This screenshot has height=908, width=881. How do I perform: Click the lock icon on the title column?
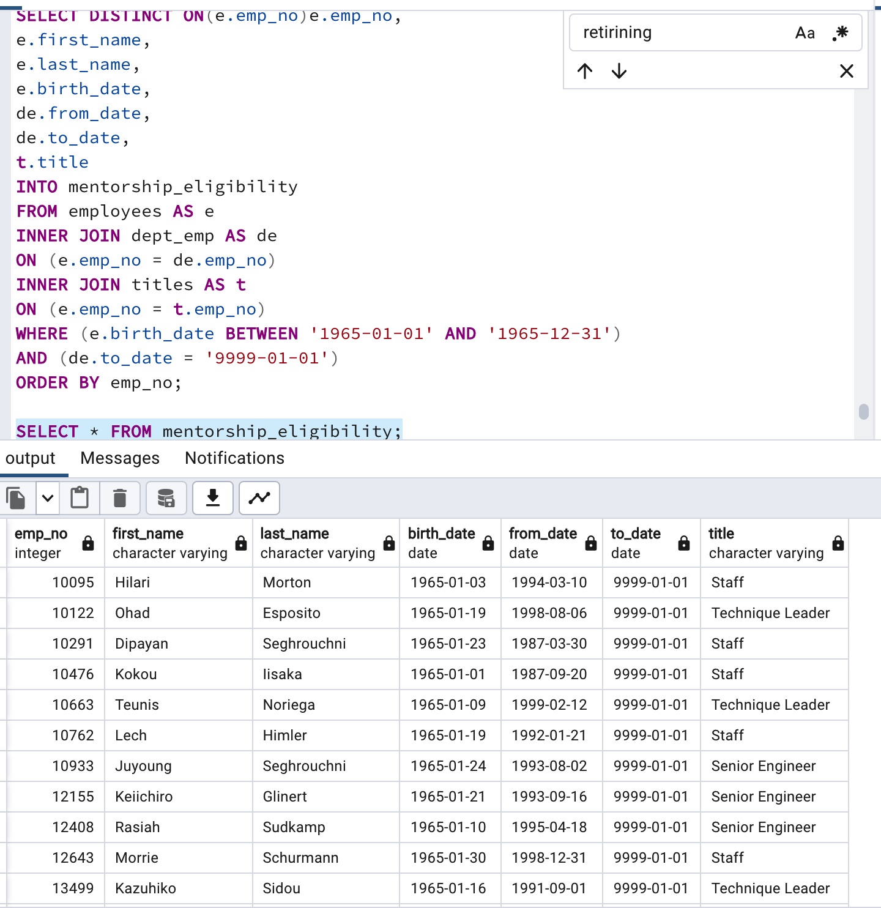click(x=836, y=543)
